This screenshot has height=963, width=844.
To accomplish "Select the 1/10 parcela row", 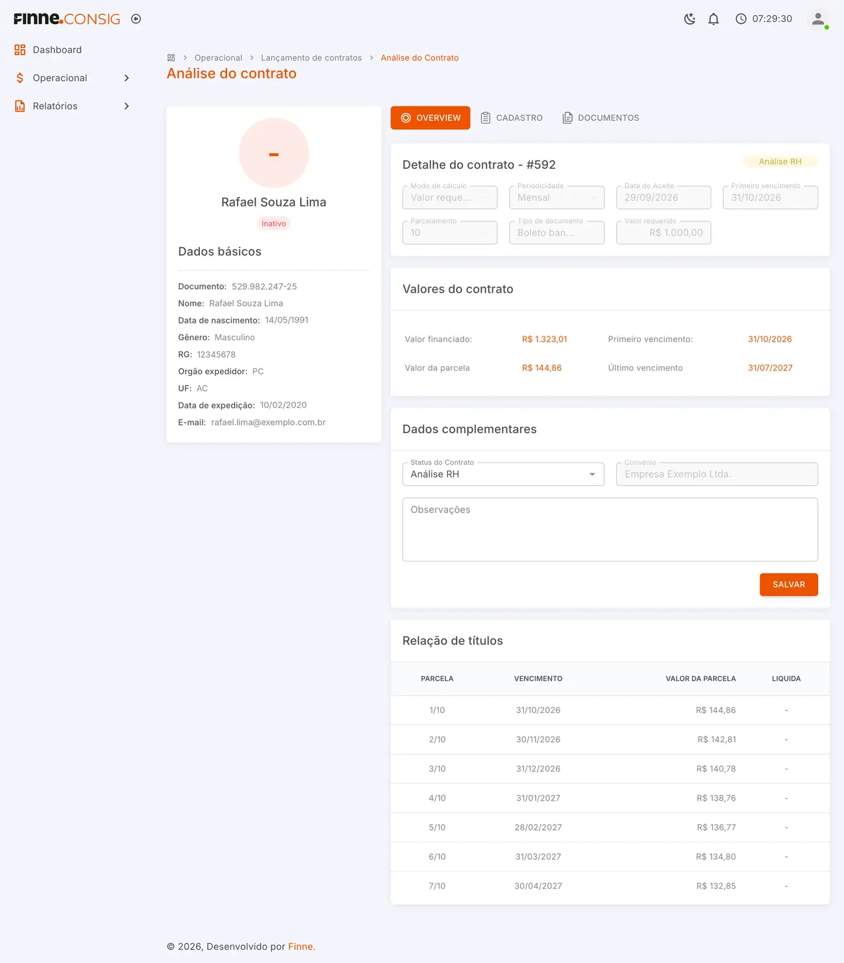I will pyautogui.click(x=610, y=710).
